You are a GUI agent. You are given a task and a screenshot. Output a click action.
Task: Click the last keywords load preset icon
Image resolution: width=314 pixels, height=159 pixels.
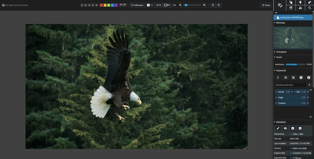coord(309,77)
